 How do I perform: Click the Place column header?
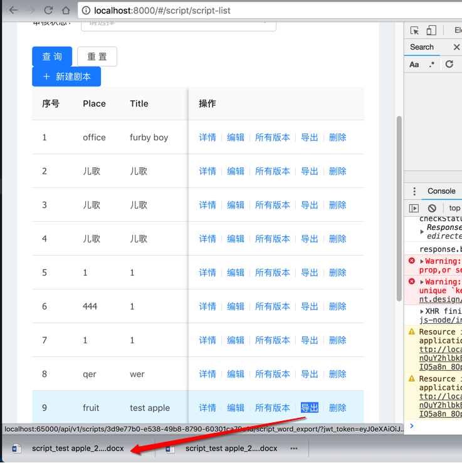tap(94, 103)
